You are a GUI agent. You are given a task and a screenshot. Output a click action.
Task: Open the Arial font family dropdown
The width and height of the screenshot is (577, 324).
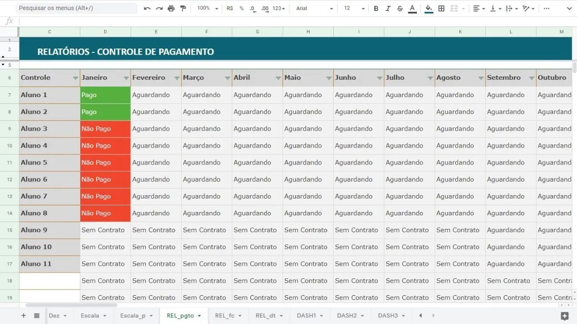(x=314, y=9)
